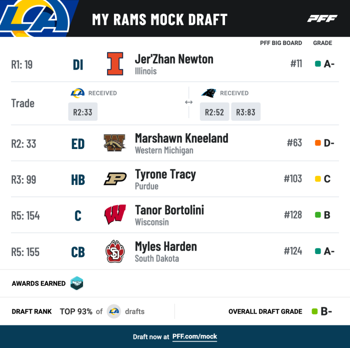350x348 pixels.
Task: Click the small Rams logo in draft rank
Action: (x=114, y=311)
